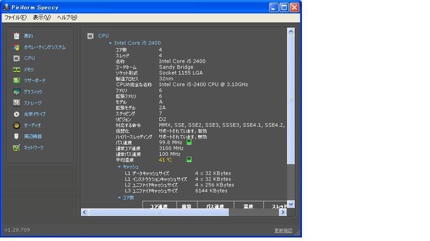The image size is (430, 241).
Task: Open the ネットワーク section label
Action: pyautogui.click(x=34, y=148)
